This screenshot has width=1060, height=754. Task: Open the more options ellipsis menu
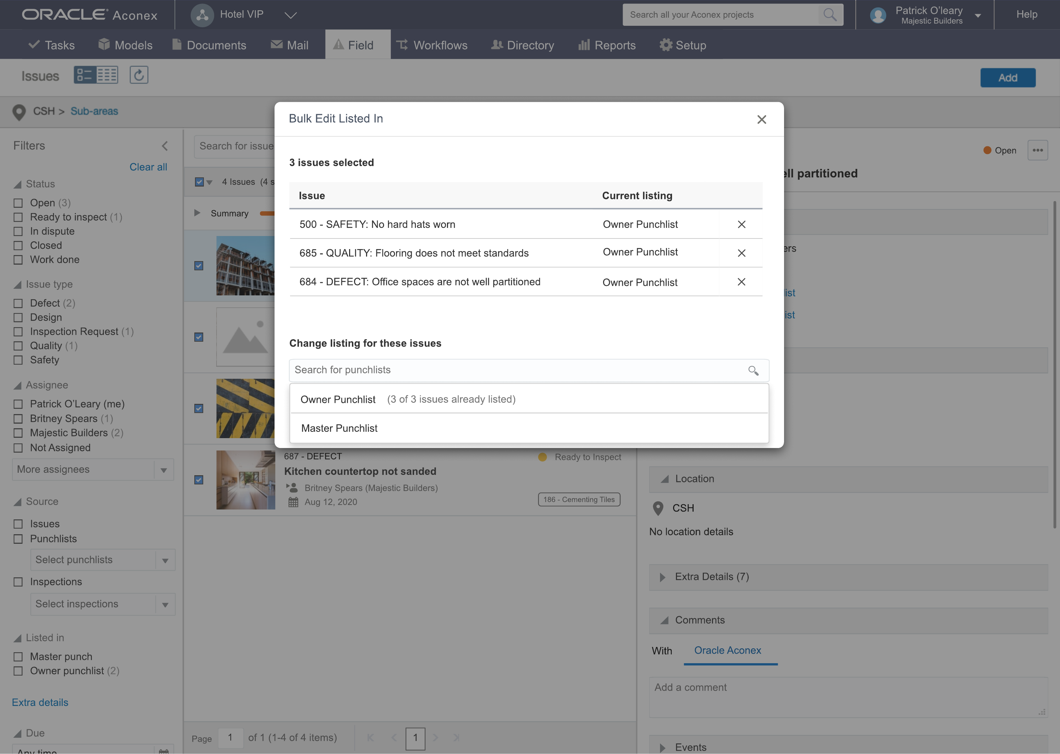pos(1038,150)
